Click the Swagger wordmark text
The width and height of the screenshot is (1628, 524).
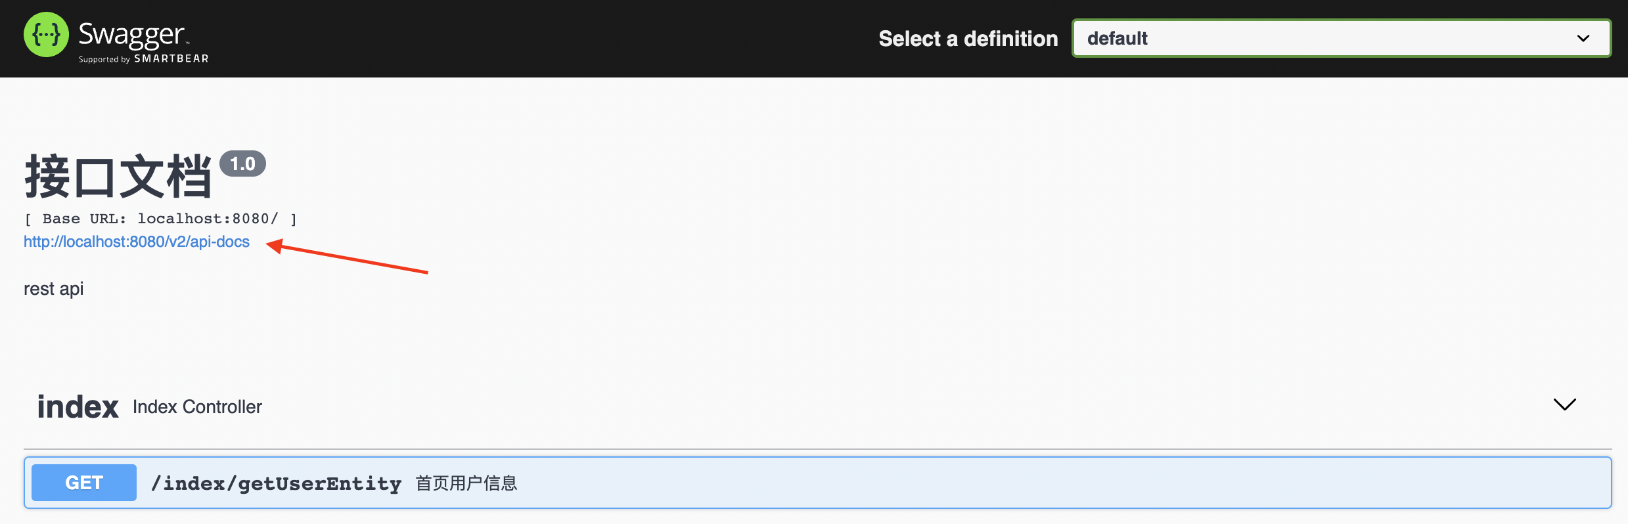coord(131,34)
